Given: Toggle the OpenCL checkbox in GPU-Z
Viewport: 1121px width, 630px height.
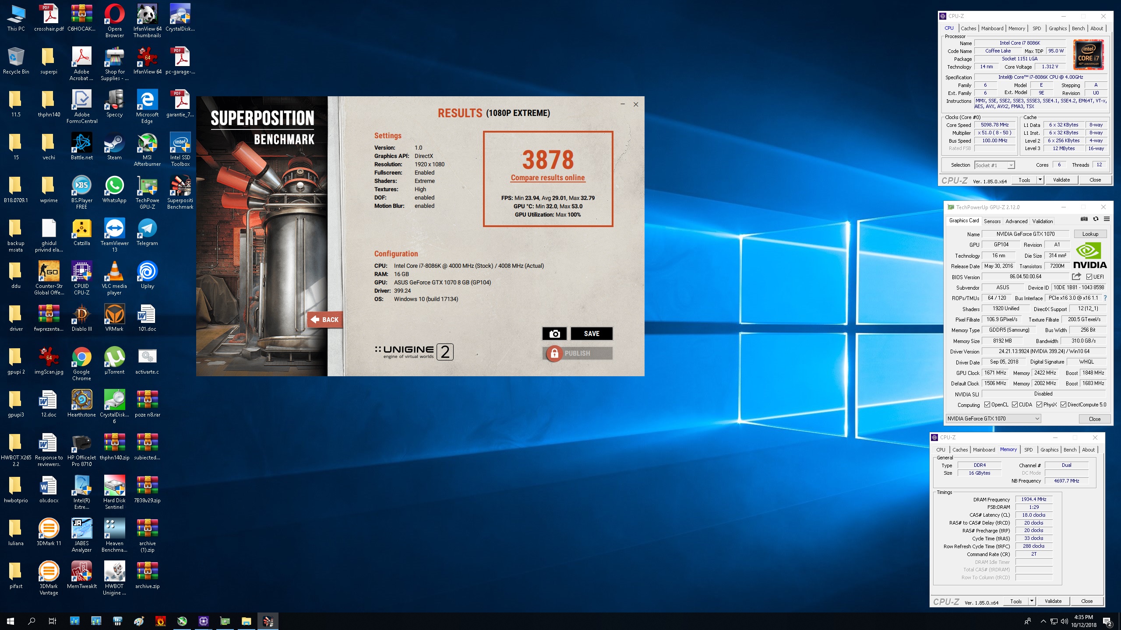Looking at the screenshot, I should pyautogui.click(x=987, y=405).
